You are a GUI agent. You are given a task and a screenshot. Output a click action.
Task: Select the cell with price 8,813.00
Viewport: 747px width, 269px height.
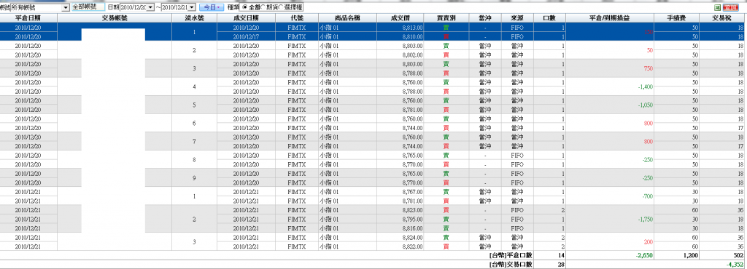pos(400,28)
